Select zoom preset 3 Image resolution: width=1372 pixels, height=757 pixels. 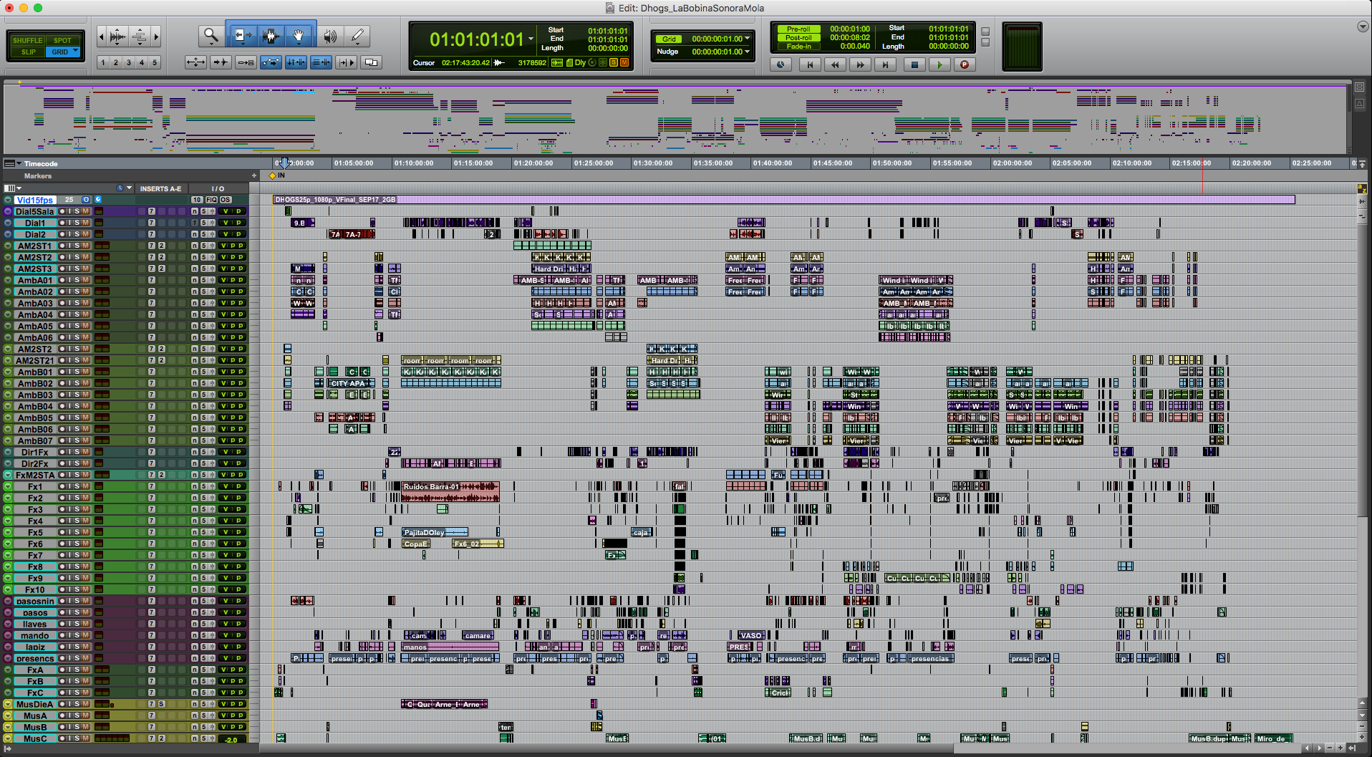(129, 62)
